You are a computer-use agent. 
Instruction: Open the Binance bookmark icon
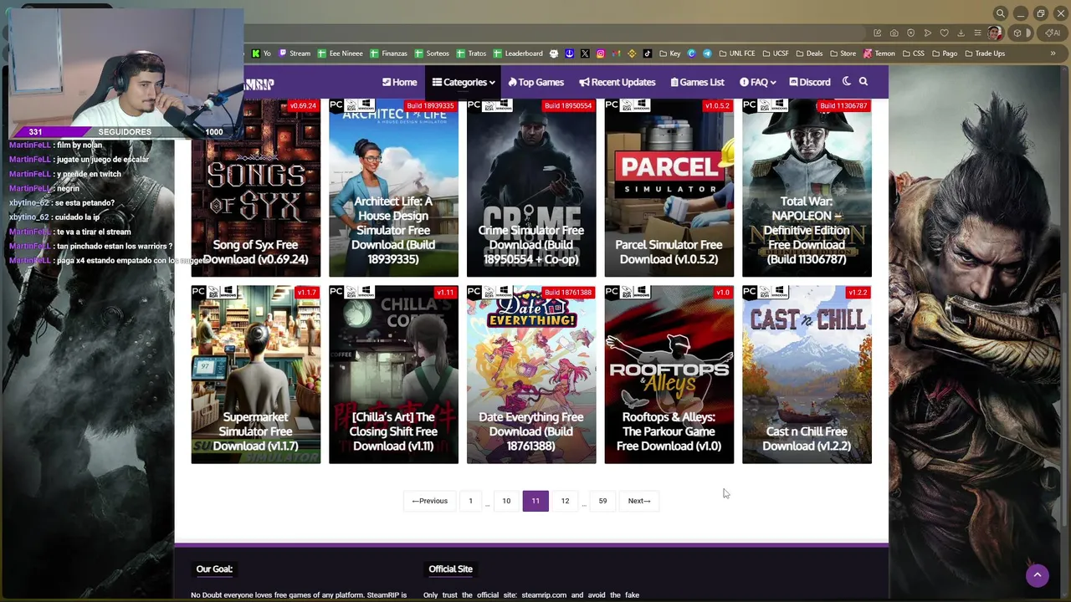[x=632, y=54]
